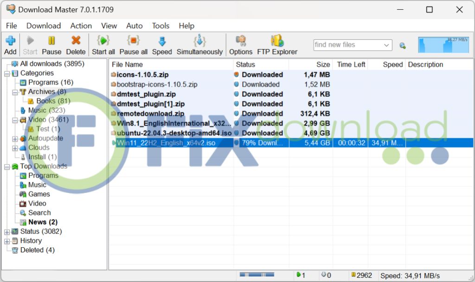
Task: Open the Download menu
Action: 44,26
